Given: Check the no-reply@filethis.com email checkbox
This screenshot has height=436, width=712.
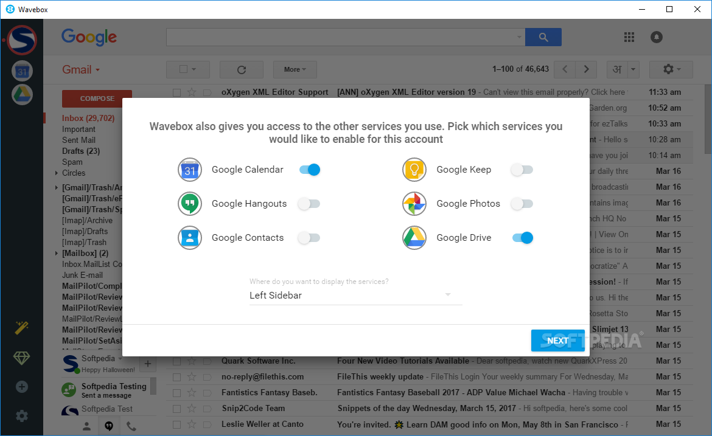Looking at the screenshot, I should tap(176, 378).
